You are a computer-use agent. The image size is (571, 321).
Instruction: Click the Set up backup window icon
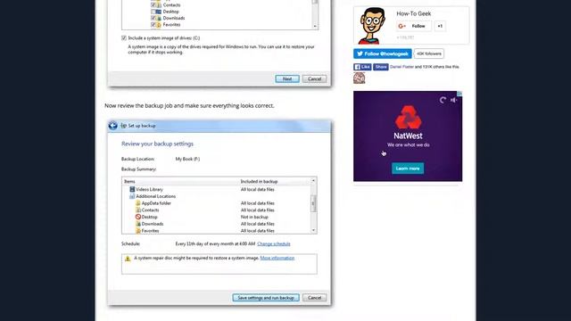123,126
